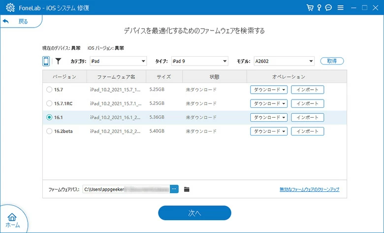
Task: Open registration via the key icon
Action: pyautogui.click(x=319, y=8)
